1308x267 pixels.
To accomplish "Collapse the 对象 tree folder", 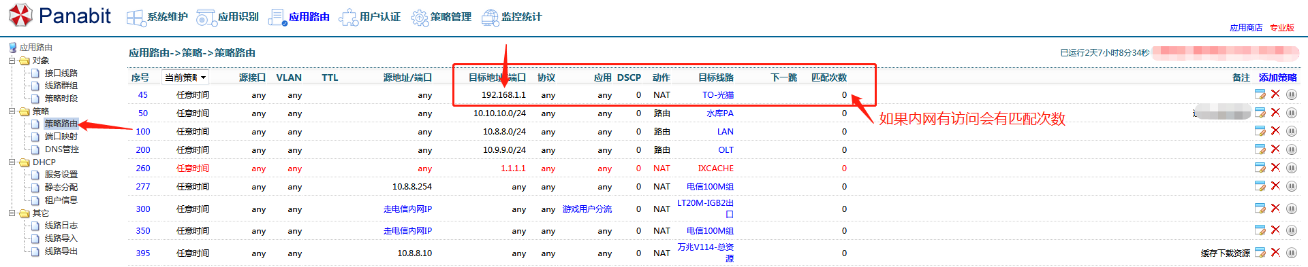I will pyautogui.click(x=12, y=60).
